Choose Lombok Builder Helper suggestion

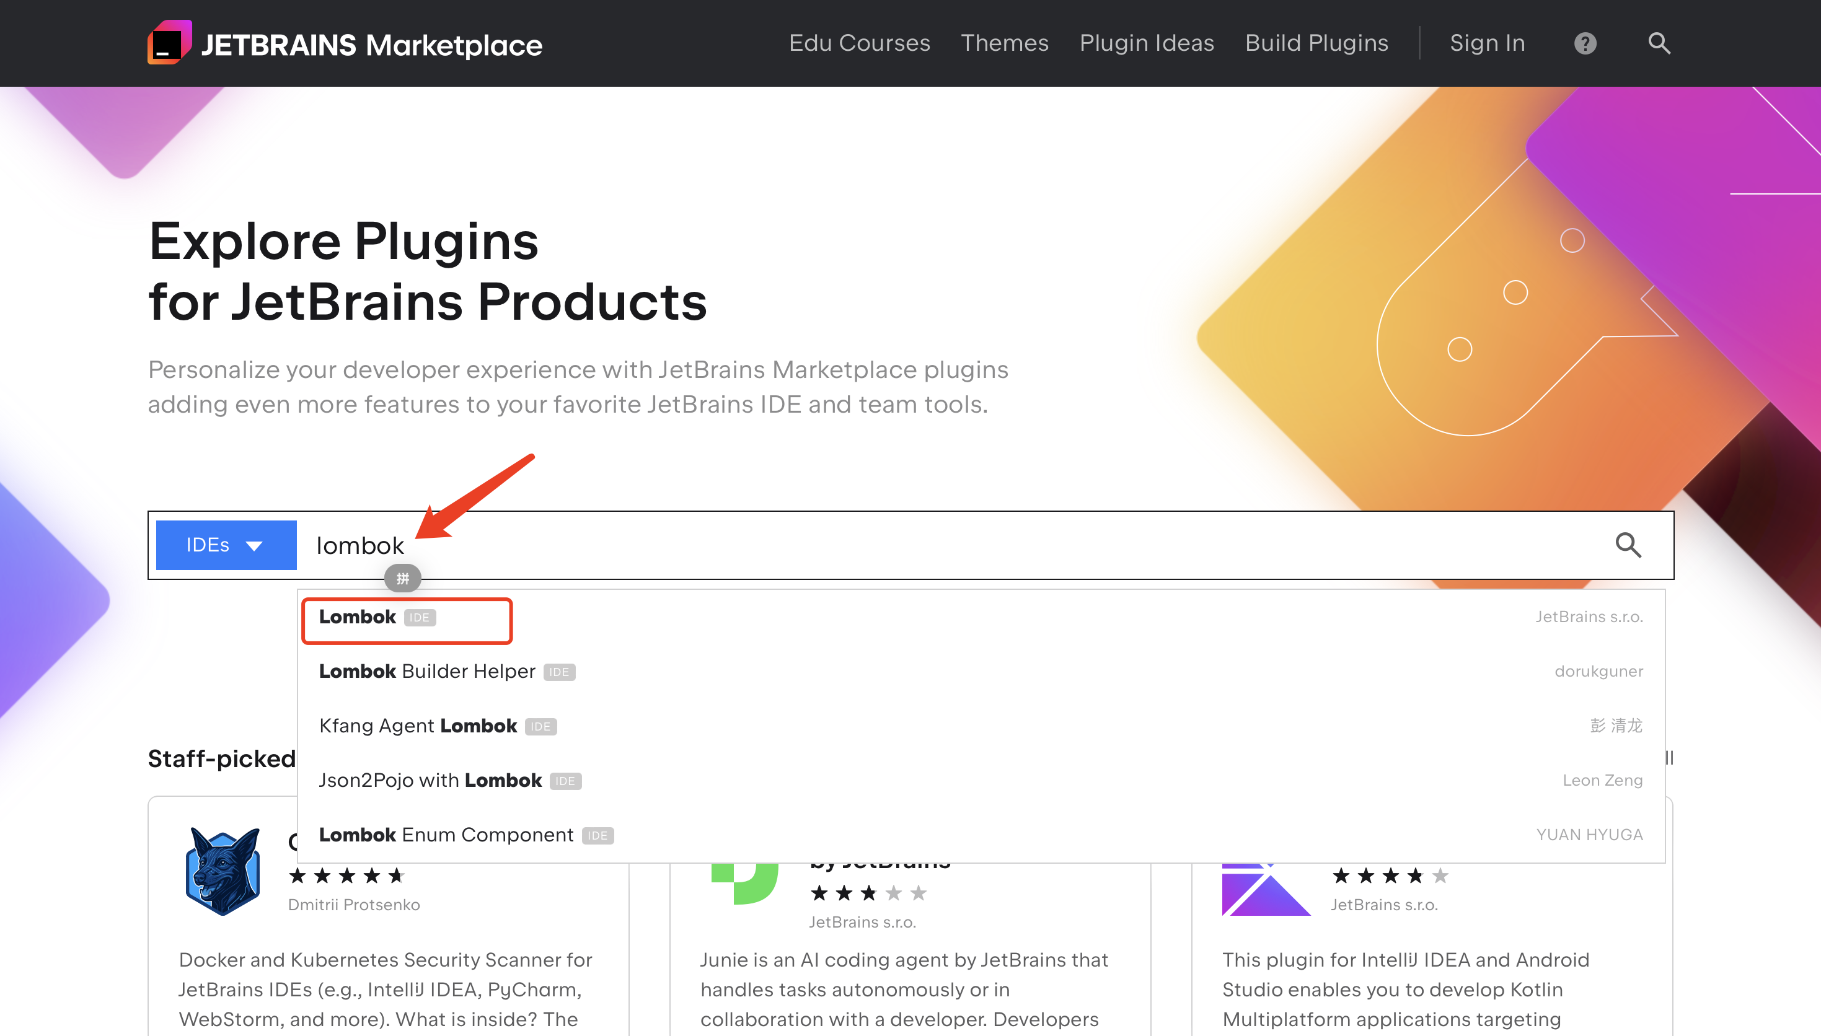click(427, 672)
